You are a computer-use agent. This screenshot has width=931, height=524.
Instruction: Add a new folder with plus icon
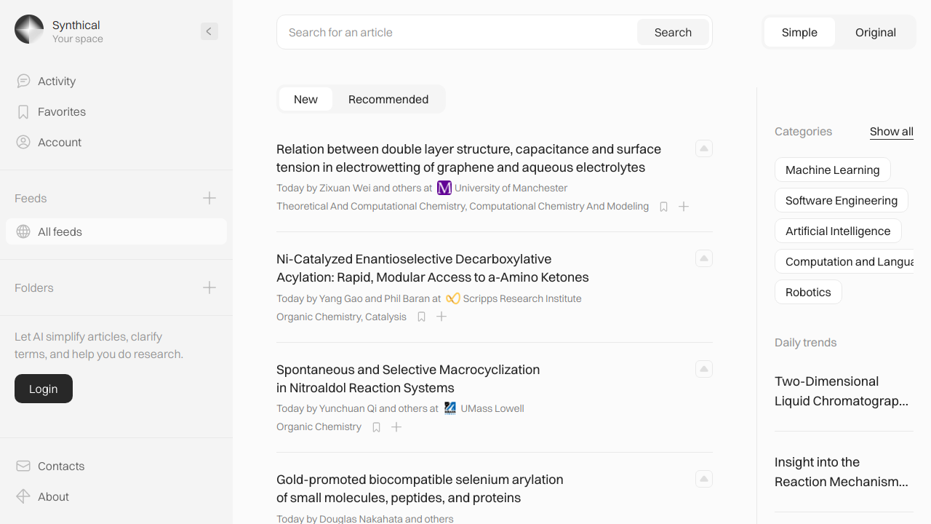(x=209, y=287)
